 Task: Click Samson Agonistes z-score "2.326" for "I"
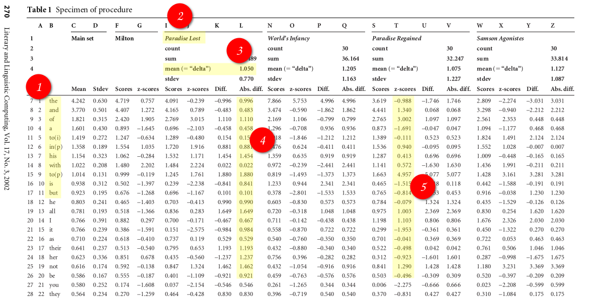coord(509,220)
